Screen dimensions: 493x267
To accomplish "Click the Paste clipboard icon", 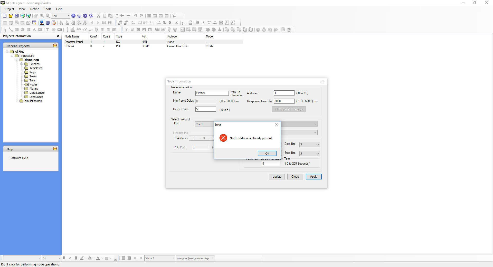I will click(110, 16).
